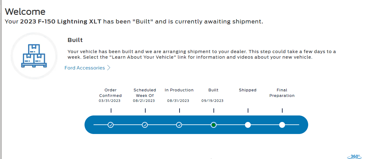This screenshot has width=389, height=159.
Task: Click the In Production checkmark circle
Action: point(179,125)
